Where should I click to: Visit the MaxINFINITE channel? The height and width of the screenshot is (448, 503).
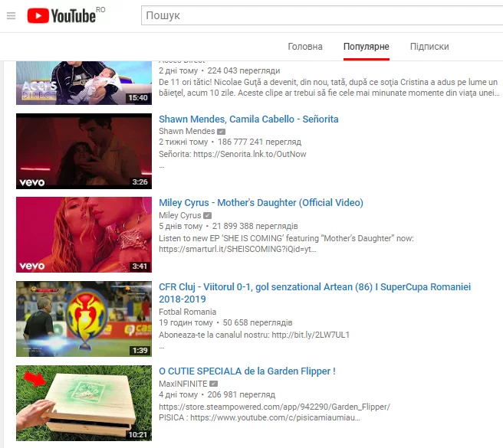[183, 384]
